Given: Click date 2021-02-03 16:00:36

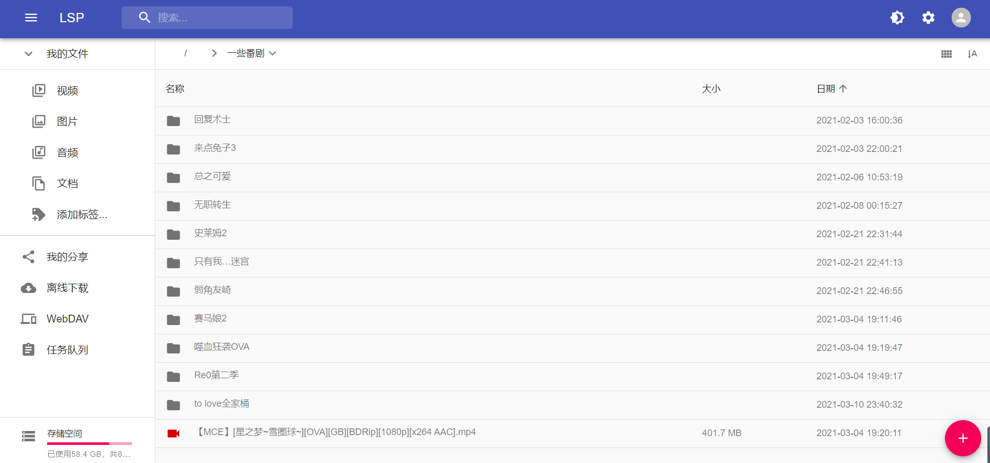Looking at the screenshot, I should [x=860, y=120].
